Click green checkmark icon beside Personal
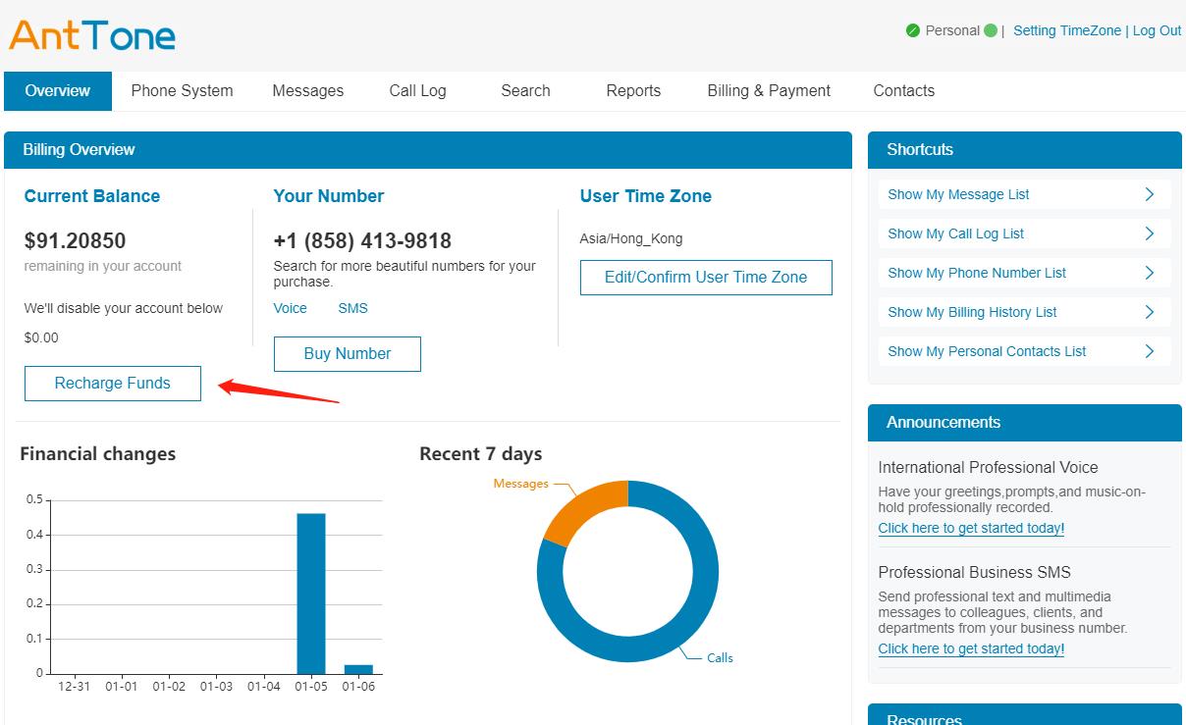Image resolution: width=1186 pixels, height=725 pixels. tap(913, 30)
